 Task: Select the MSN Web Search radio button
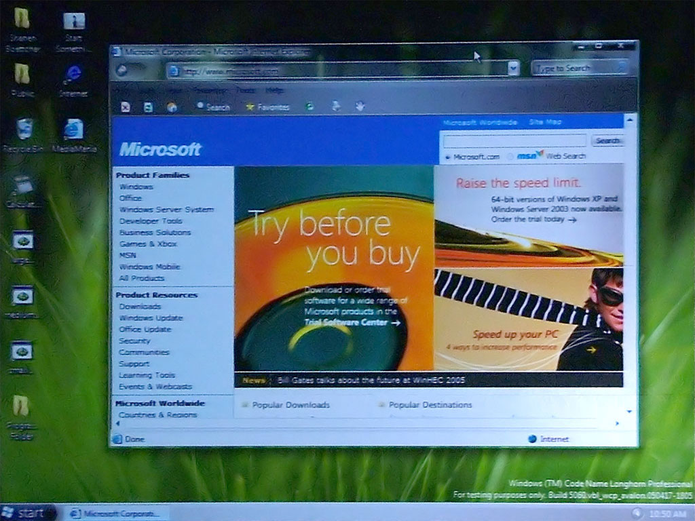[510, 157]
